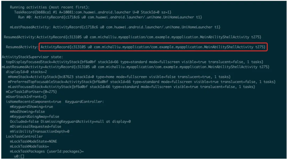
Task: Click the mHomeStack=ActivityStack line
Action: click(x=119, y=77)
